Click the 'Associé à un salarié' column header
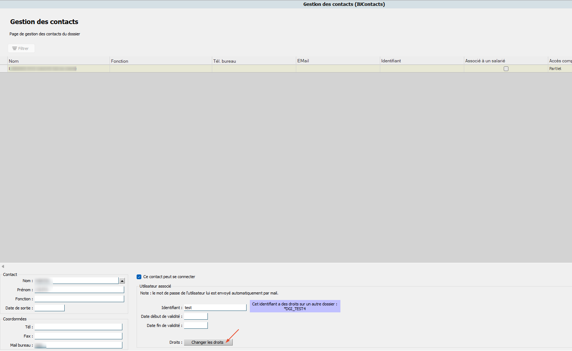572x351 pixels. (x=506, y=61)
